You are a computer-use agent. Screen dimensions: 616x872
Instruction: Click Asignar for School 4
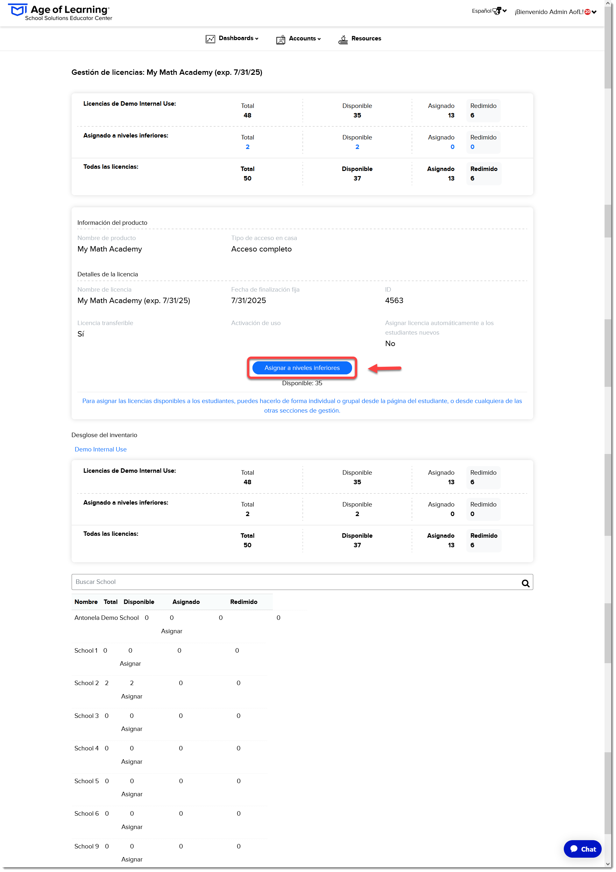[132, 762]
